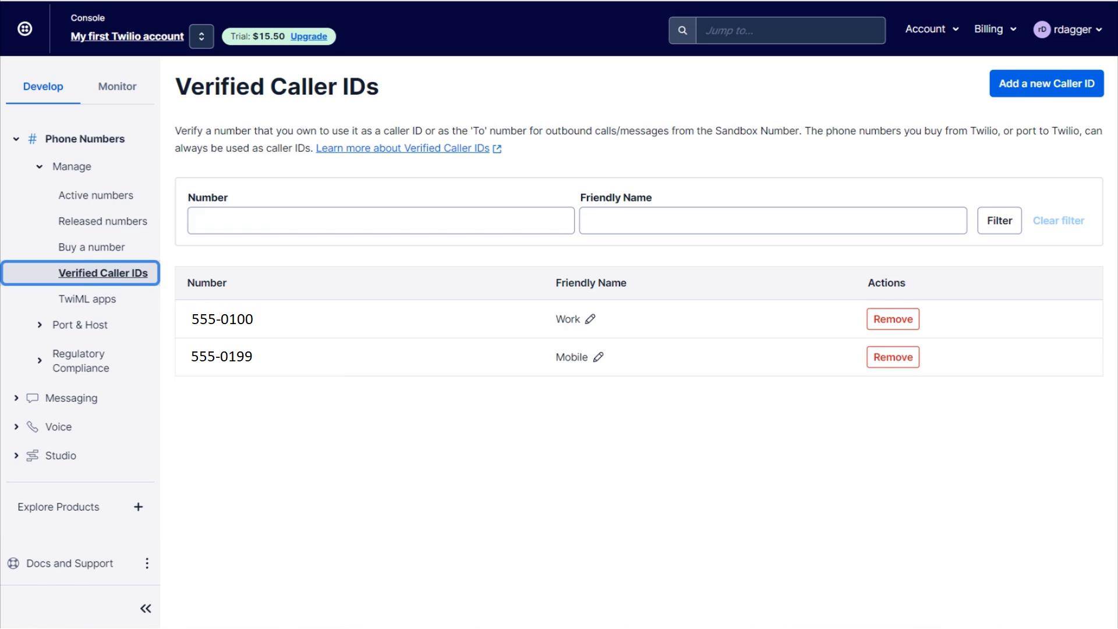Expand the Messaging section chevron
Image resolution: width=1118 pixels, height=629 pixels.
click(16, 398)
